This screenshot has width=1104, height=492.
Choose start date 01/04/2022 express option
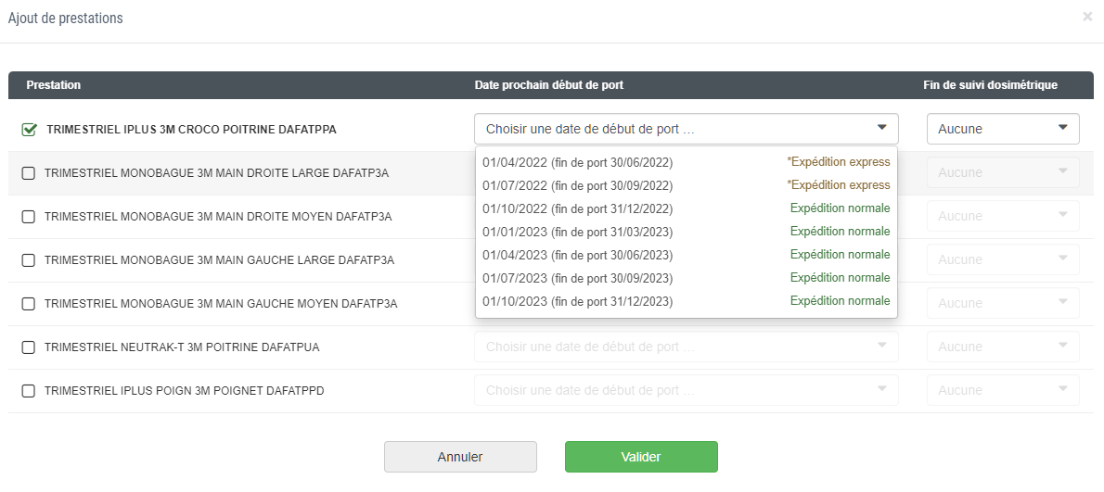tap(687, 162)
